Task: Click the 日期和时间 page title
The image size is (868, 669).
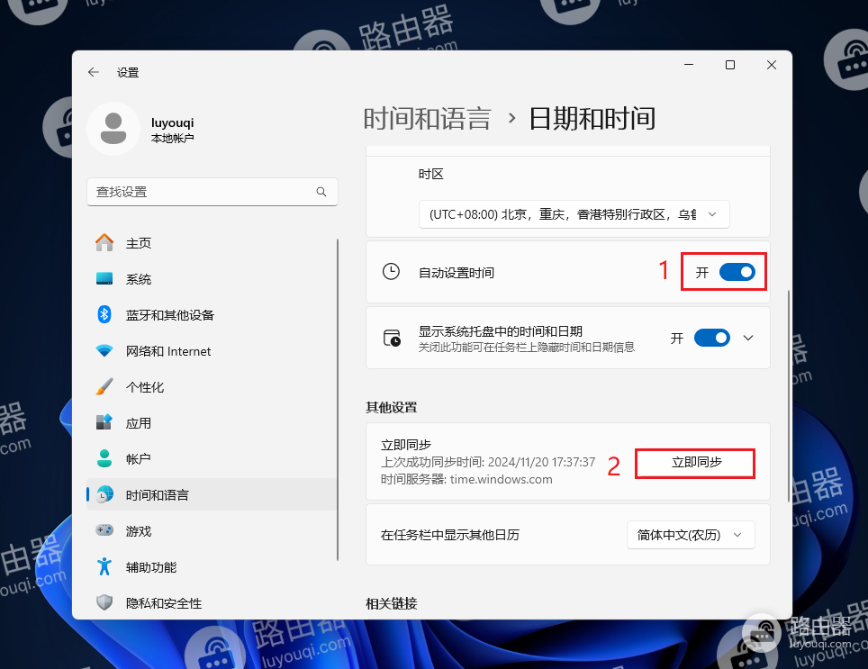Action: (x=592, y=119)
